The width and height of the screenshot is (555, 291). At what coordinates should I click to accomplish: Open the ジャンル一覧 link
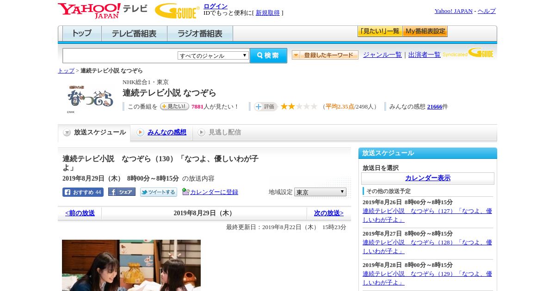382,55
